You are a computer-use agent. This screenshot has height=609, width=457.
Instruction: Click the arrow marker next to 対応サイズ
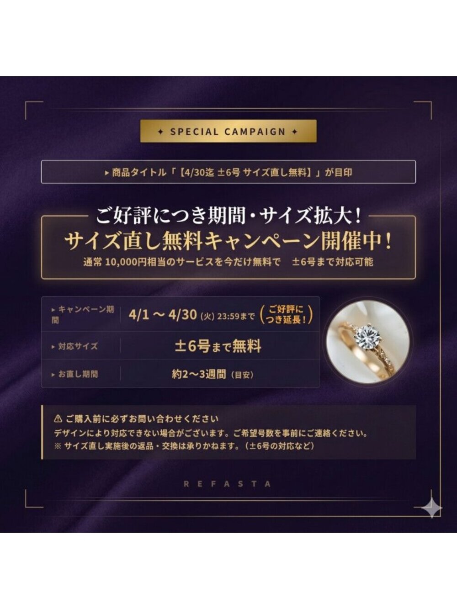(53, 346)
